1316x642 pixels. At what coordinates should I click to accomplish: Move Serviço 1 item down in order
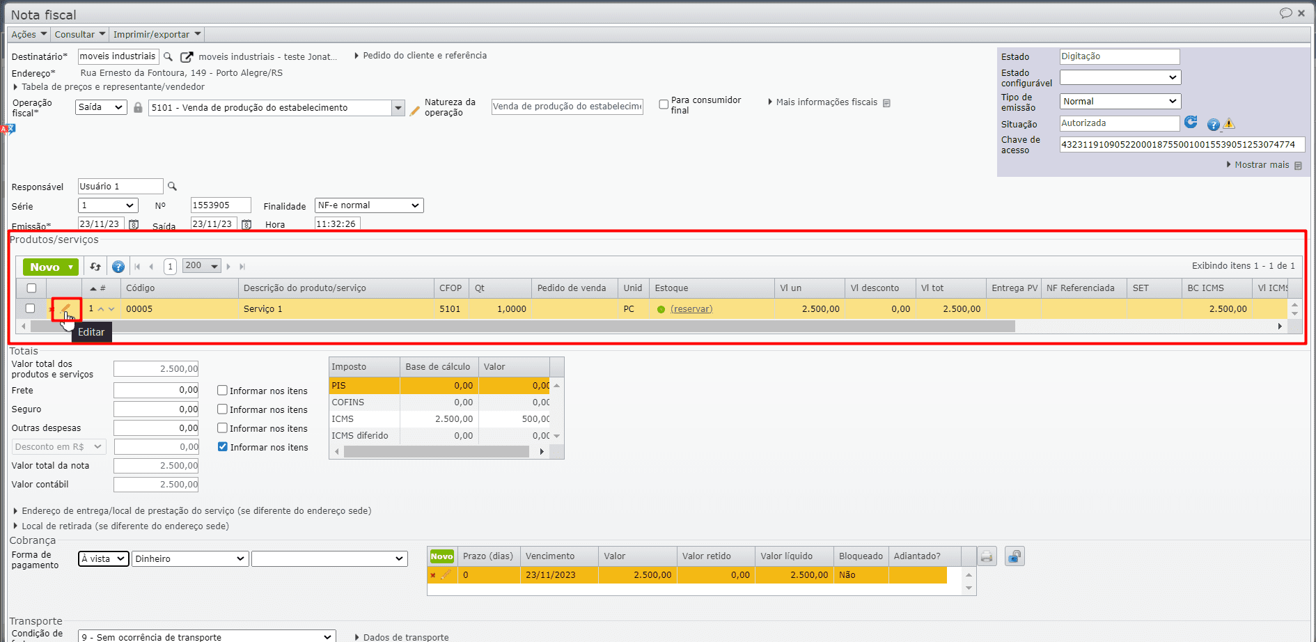click(111, 309)
